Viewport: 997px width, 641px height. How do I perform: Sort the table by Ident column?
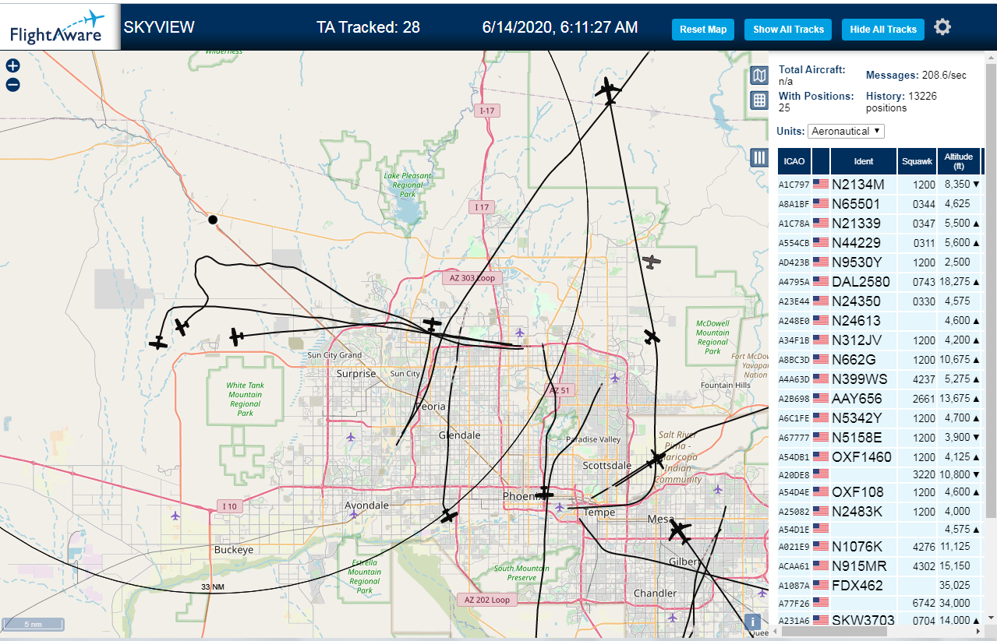point(864,161)
